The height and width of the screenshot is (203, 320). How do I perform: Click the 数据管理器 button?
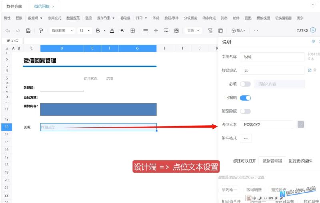click(272, 161)
